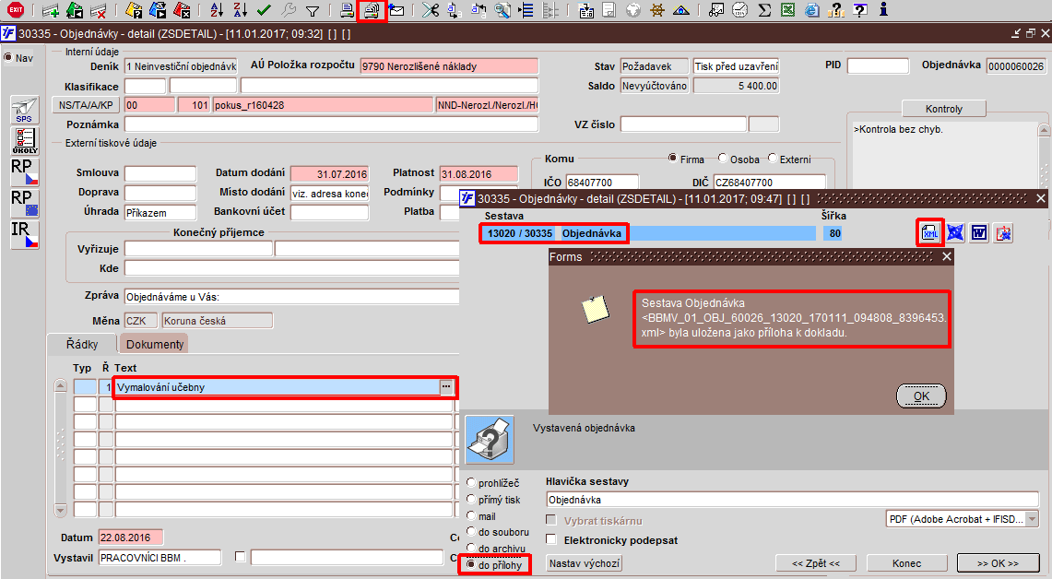Image resolution: width=1052 pixels, height=579 pixels.
Task: Click the blue info icon
Action: (x=883, y=9)
